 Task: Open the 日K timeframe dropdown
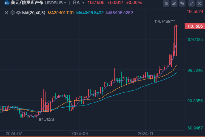[78, 3]
